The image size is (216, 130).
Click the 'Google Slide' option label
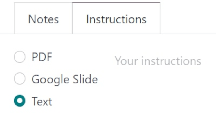coord(64,79)
